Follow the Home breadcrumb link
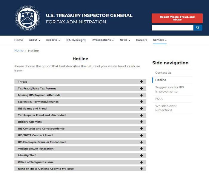 coord(19,51)
